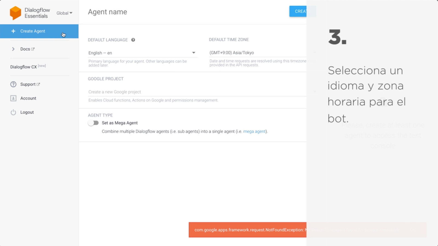Click the Dialogflow Essentials cube logo
This screenshot has height=246, width=438.
pyautogui.click(x=15, y=13)
